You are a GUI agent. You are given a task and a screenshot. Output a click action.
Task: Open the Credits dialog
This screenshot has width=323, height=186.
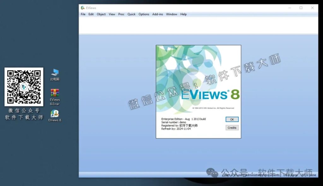pos(232,128)
